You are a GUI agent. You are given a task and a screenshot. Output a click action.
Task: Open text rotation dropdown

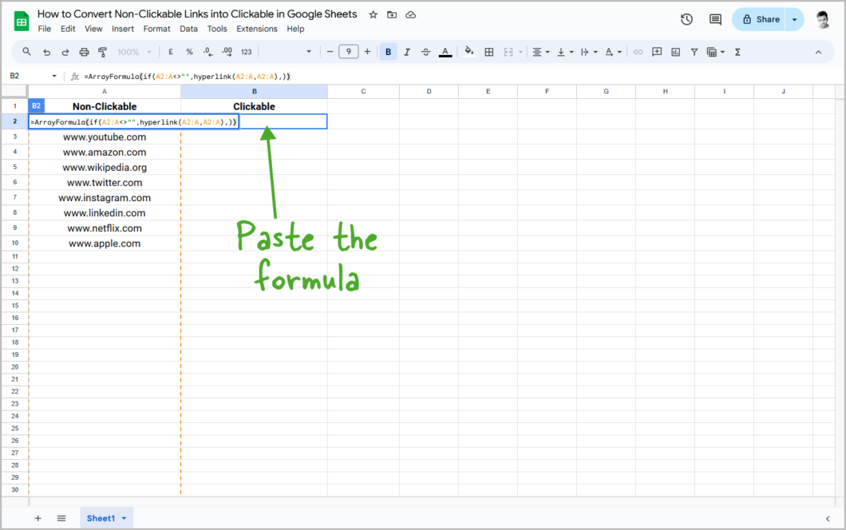613,52
